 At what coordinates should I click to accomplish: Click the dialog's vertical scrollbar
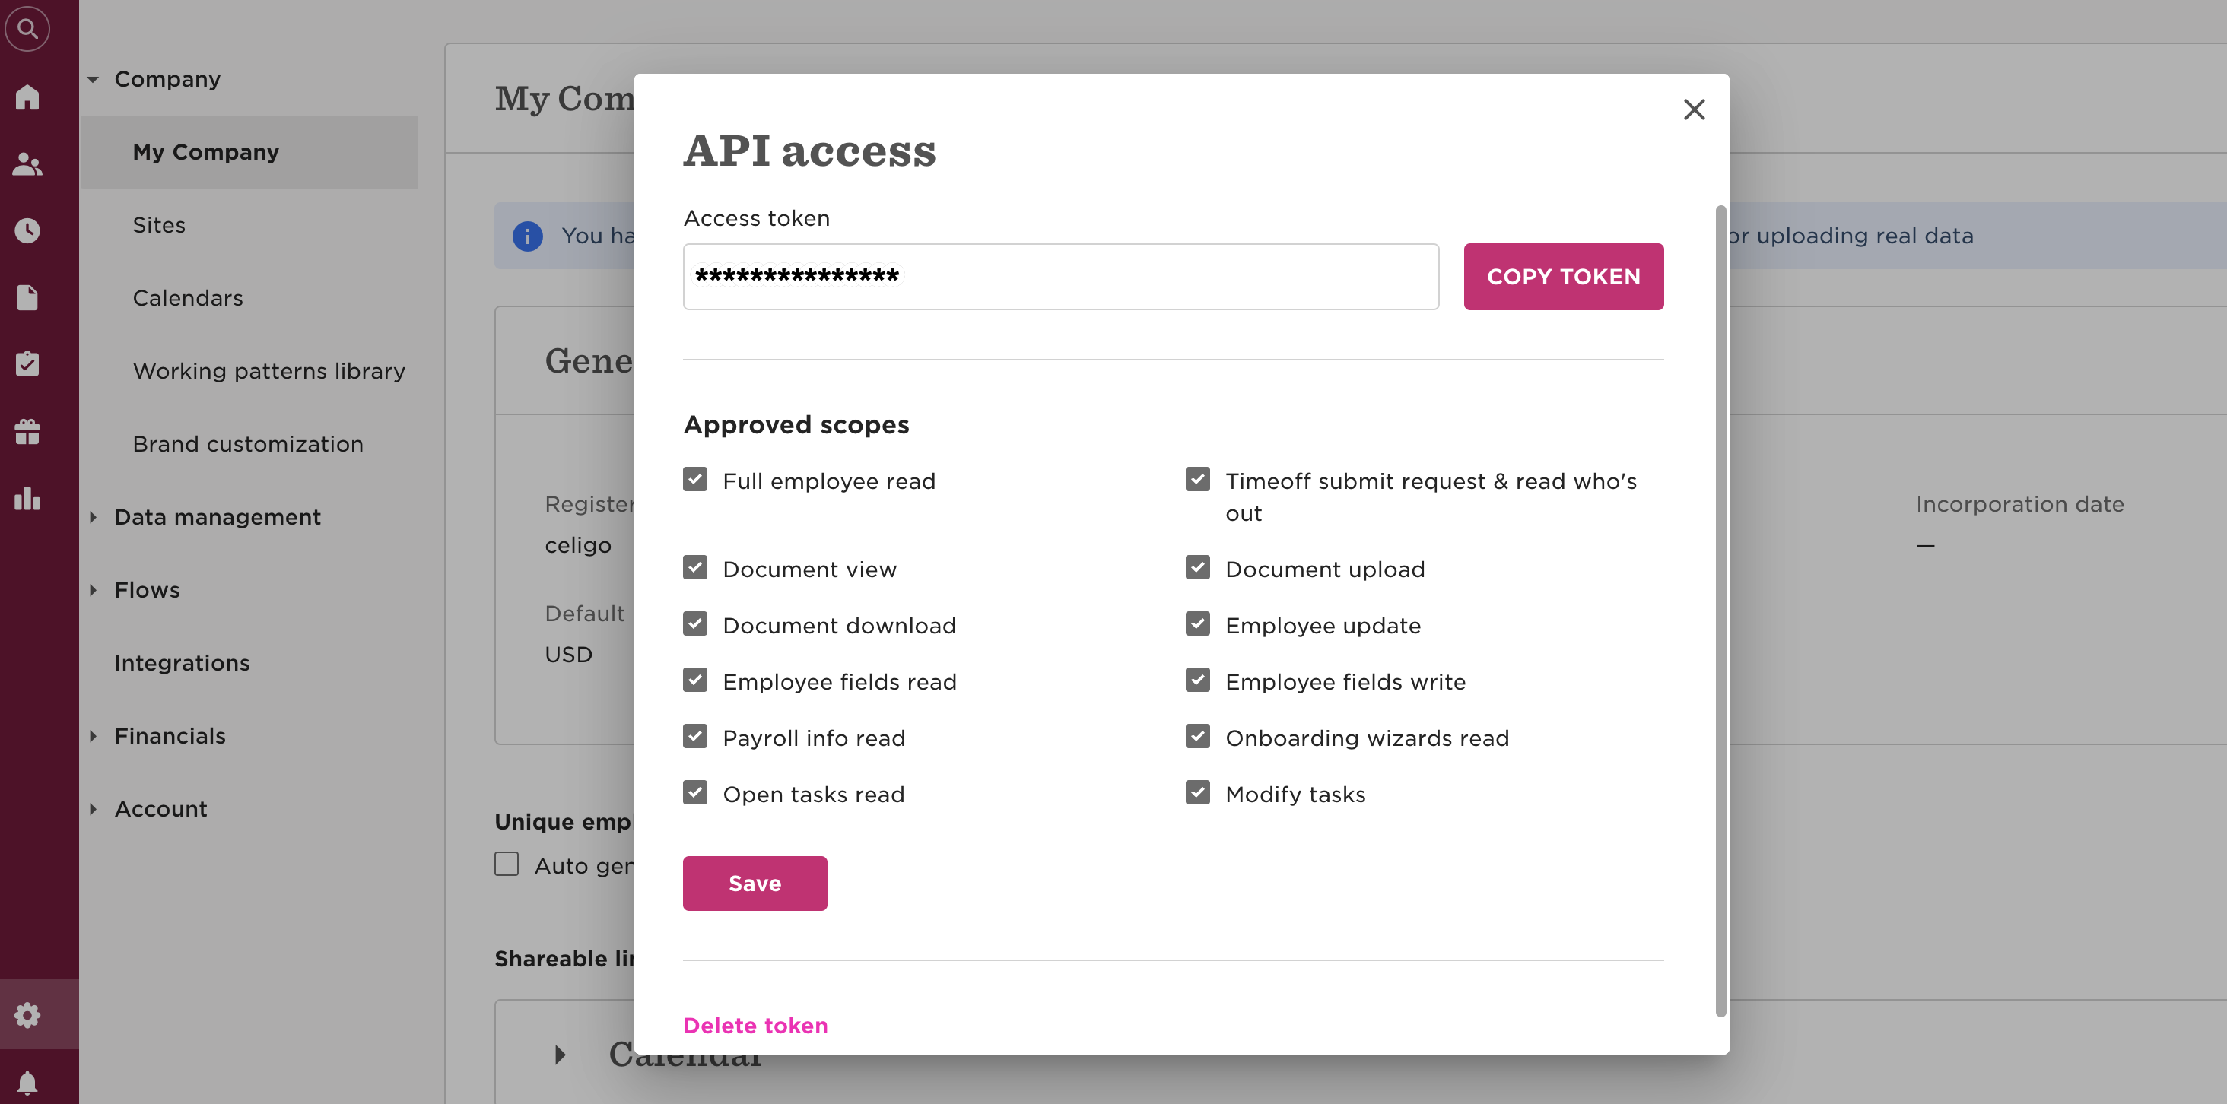[x=1720, y=611]
